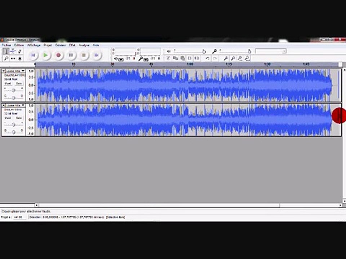Open the Effet menu
Screen dimensions: 346x259
pos(72,45)
